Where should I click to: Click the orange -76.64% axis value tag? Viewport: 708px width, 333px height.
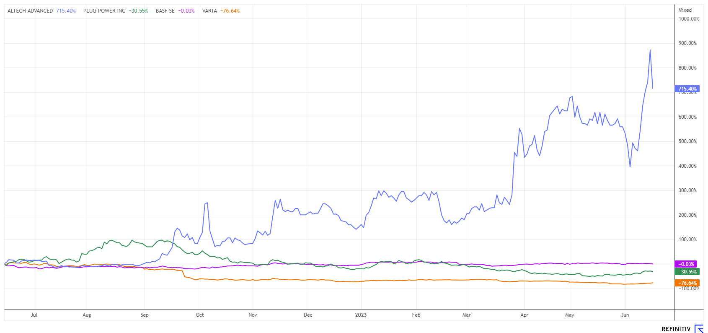click(687, 283)
